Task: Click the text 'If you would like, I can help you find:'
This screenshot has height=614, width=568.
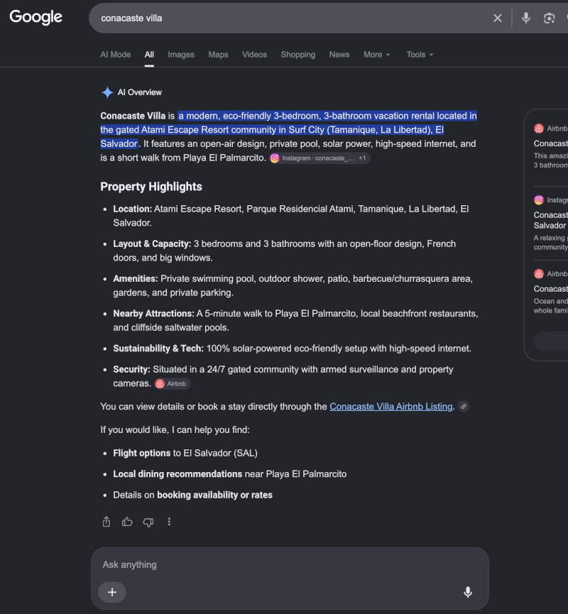Action: point(175,430)
